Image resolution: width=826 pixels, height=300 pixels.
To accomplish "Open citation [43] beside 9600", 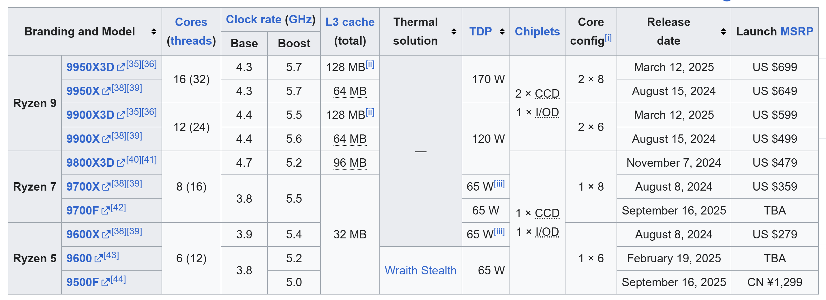I will coord(111,256).
